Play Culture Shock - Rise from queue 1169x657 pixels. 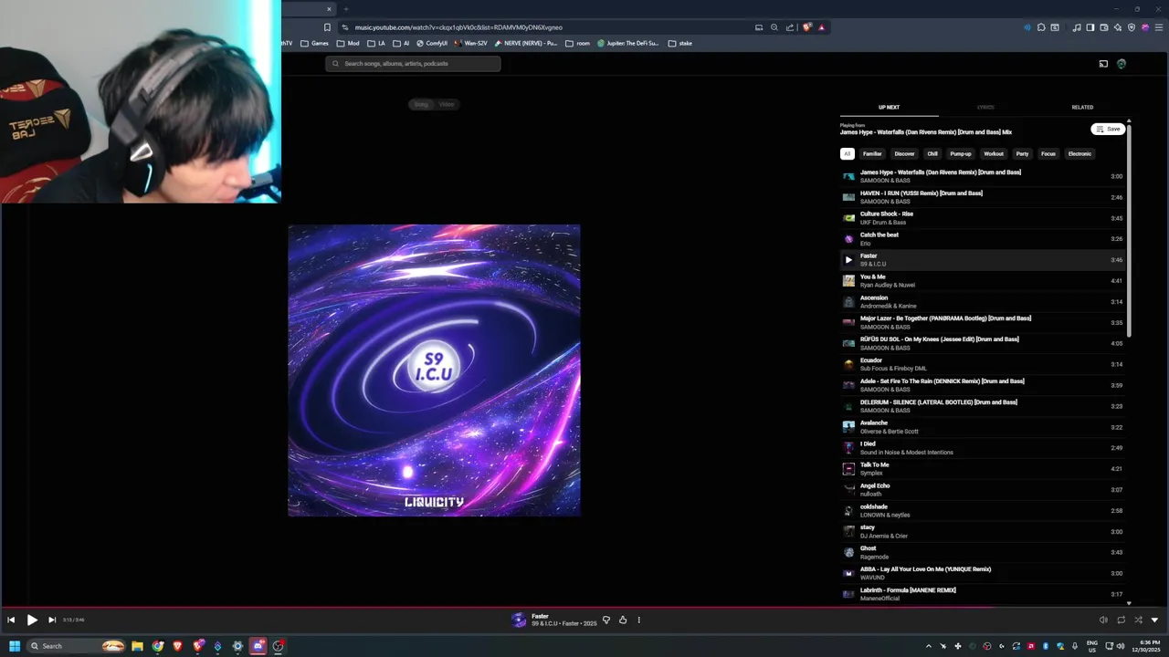point(983,218)
